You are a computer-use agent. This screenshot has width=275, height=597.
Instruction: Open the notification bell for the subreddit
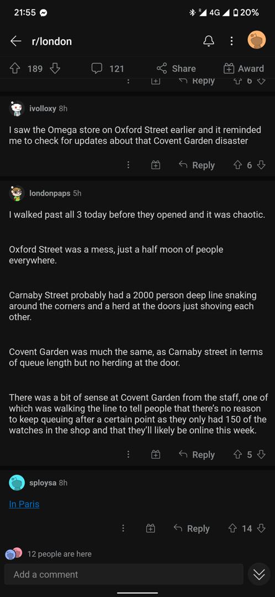[208, 41]
